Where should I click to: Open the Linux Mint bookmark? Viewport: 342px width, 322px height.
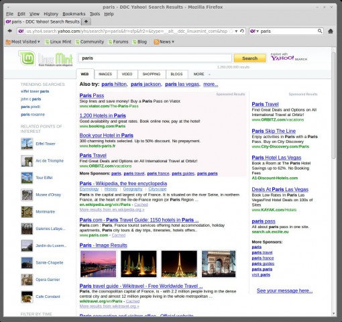[58, 42]
